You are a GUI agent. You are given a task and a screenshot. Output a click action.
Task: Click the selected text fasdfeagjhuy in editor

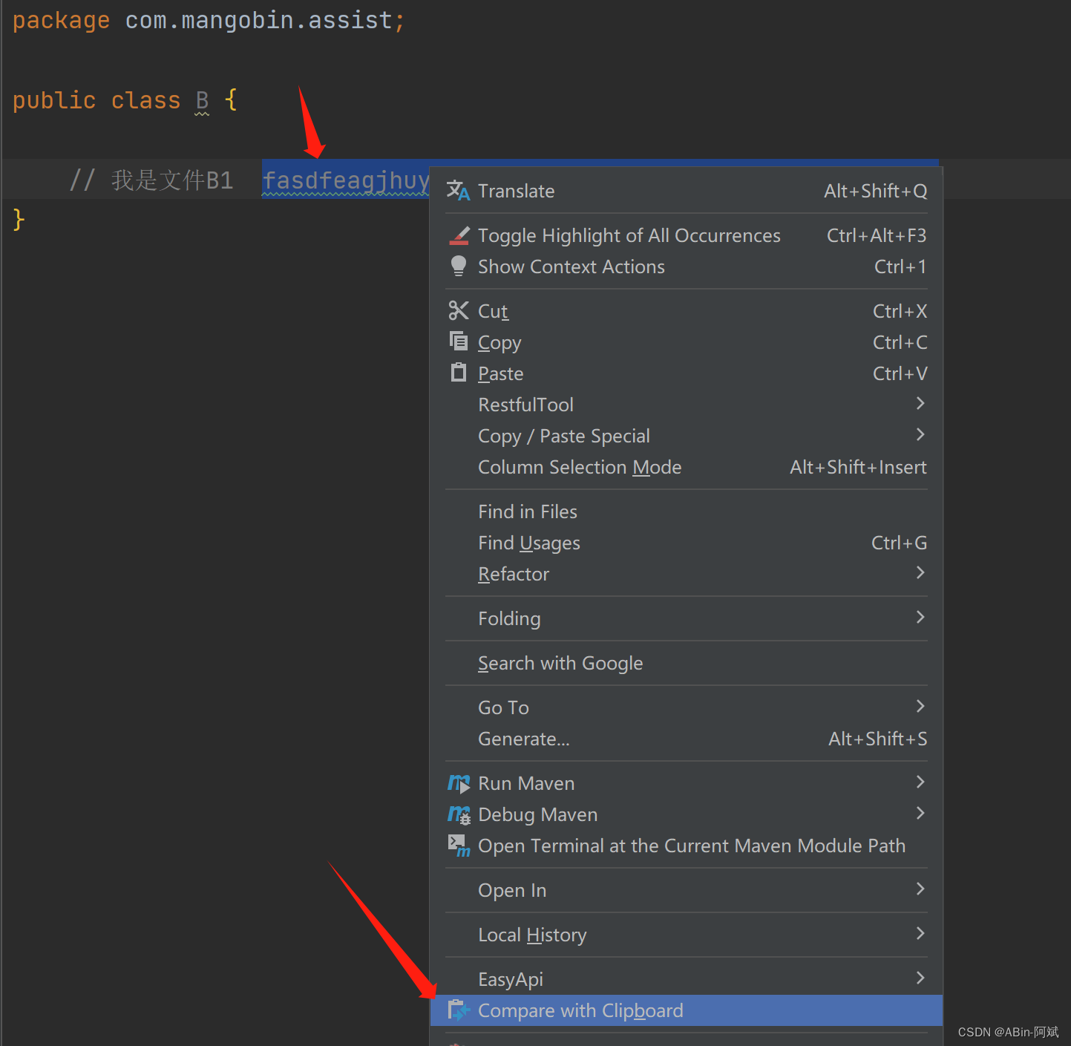[x=346, y=180]
